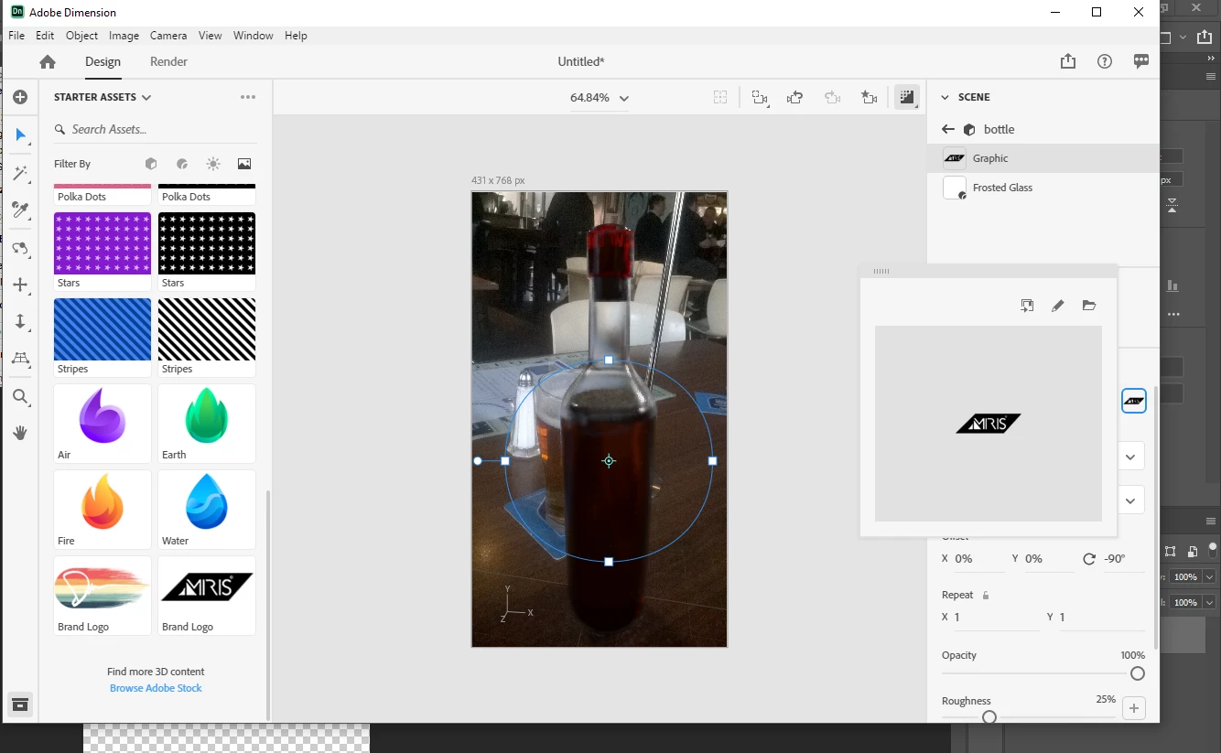
Task: Open the Starter Assets dropdown
Action: pyautogui.click(x=103, y=97)
